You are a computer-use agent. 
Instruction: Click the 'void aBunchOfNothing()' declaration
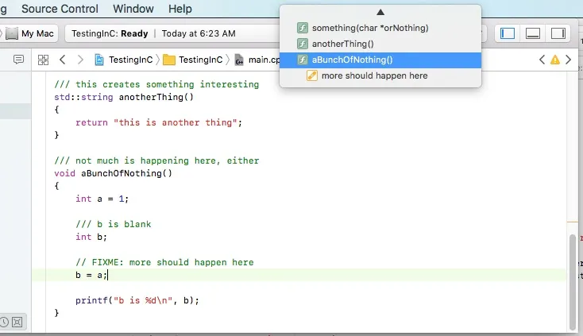[113, 174]
